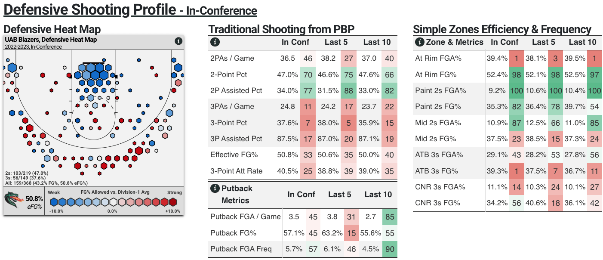603x260 pixels.
Task: Select the "Effective FG%" row label
Action: pyautogui.click(x=234, y=155)
